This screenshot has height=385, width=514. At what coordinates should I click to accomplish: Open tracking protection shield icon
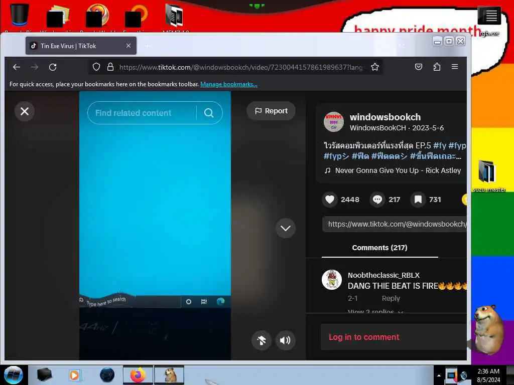(96, 67)
